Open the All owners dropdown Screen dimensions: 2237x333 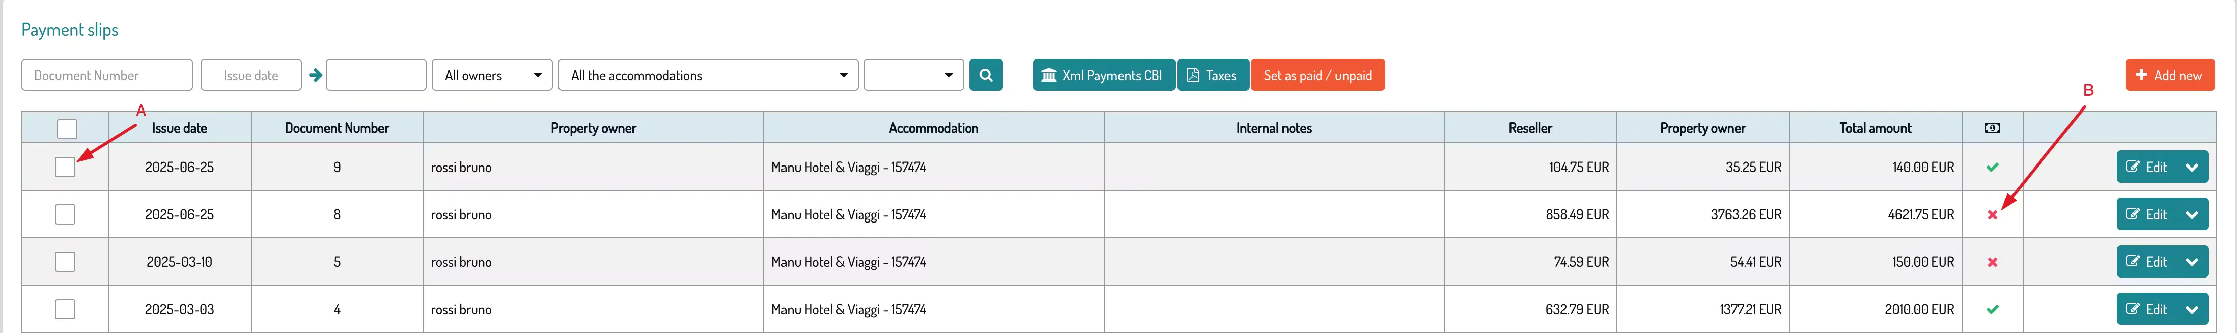(x=492, y=75)
